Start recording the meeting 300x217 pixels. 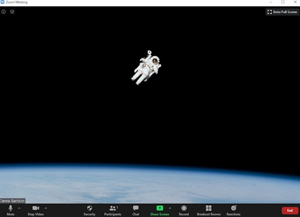point(184,210)
